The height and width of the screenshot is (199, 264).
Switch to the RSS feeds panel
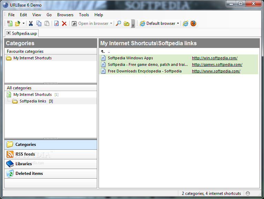[x=51, y=154]
